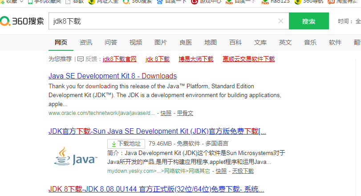Click the www.oracle.com/technetwork URL text
The height and width of the screenshot is (196, 361).
(x=101, y=113)
